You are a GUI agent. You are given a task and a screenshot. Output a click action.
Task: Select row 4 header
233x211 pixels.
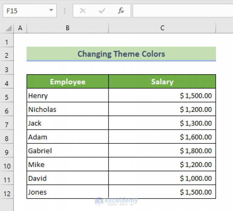coord(7,82)
